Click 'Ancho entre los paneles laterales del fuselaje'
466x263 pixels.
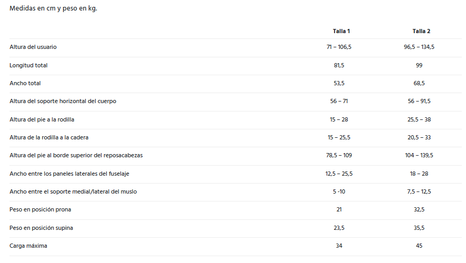[x=69, y=174]
